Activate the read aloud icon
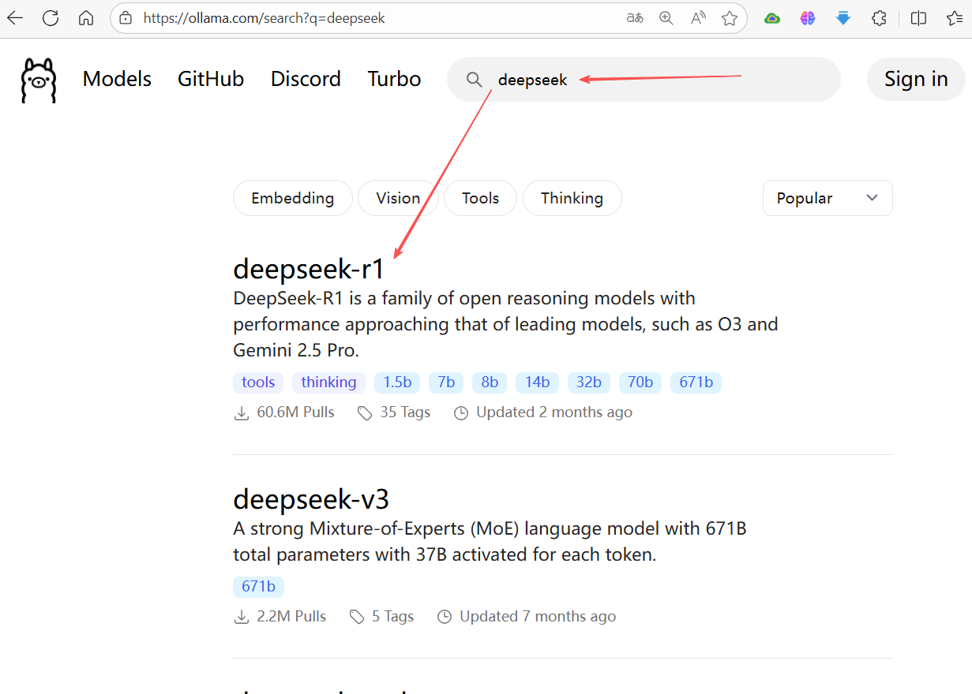Viewport: 972px width, 694px height. 698,18
